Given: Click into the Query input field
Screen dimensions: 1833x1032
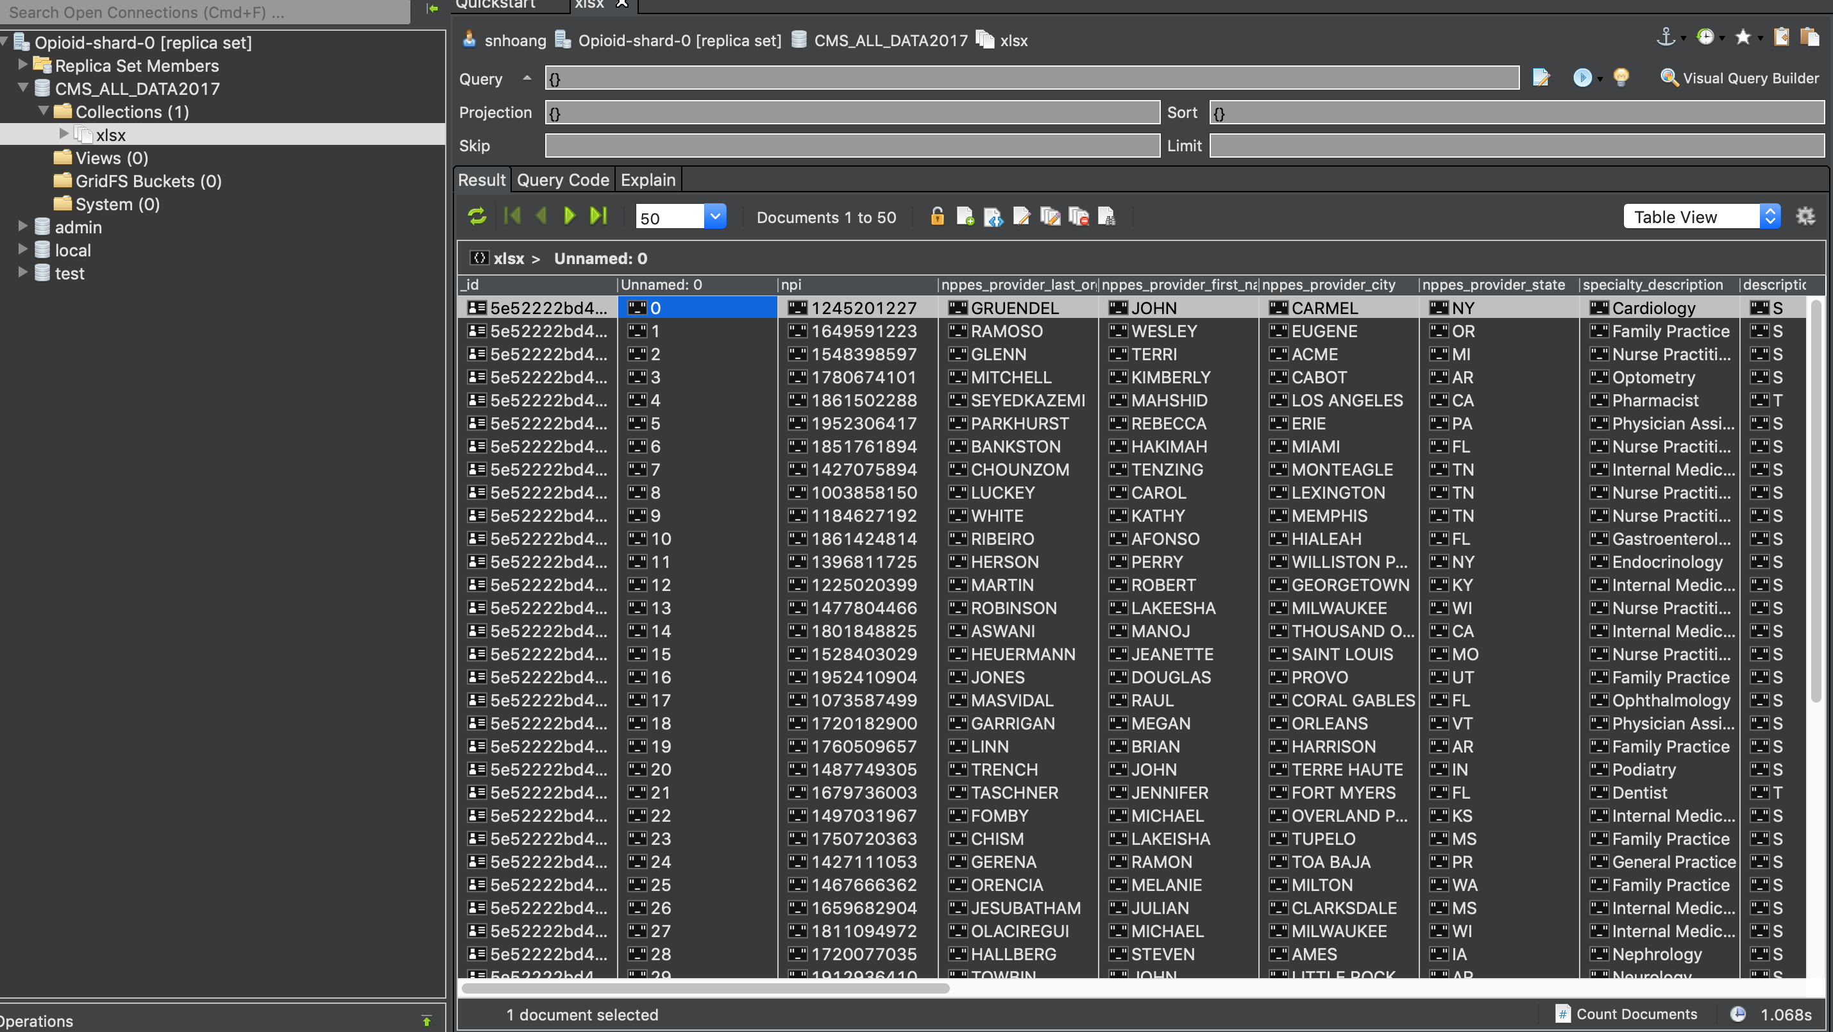Looking at the screenshot, I should coord(1032,78).
